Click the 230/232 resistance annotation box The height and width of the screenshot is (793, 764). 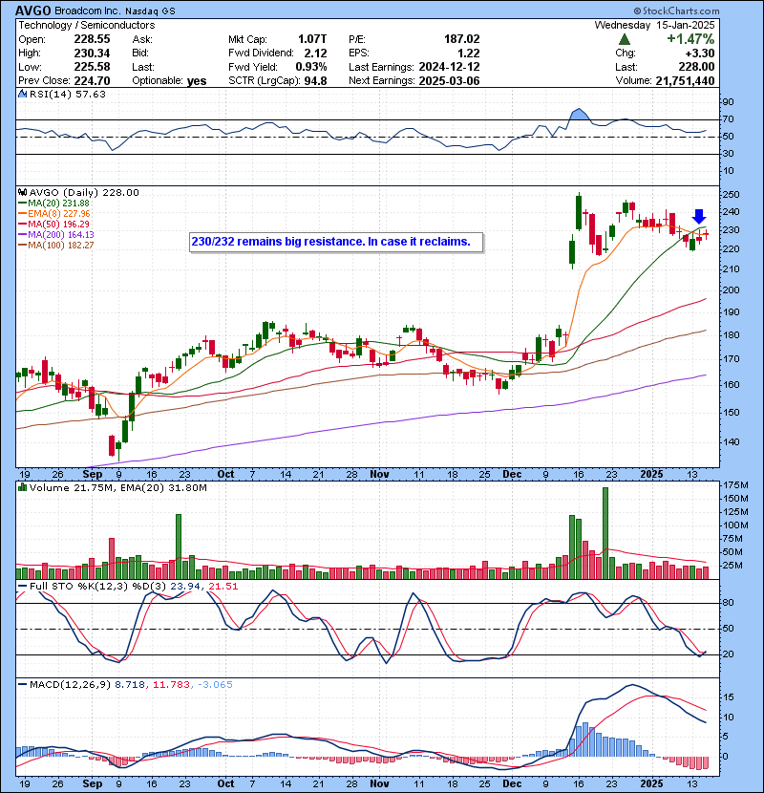pyautogui.click(x=336, y=242)
